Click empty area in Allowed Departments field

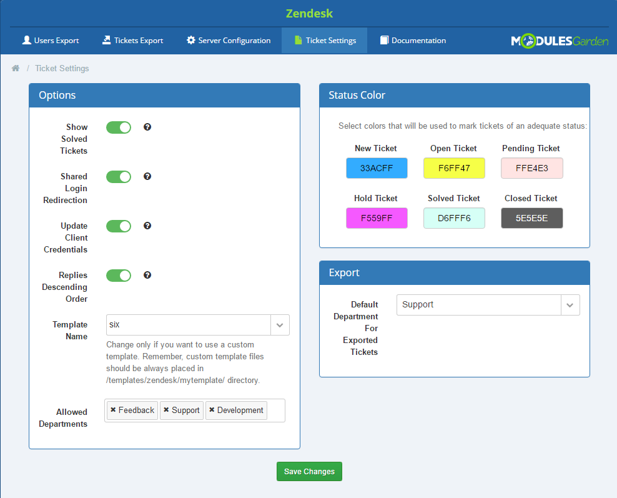[x=275, y=411]
